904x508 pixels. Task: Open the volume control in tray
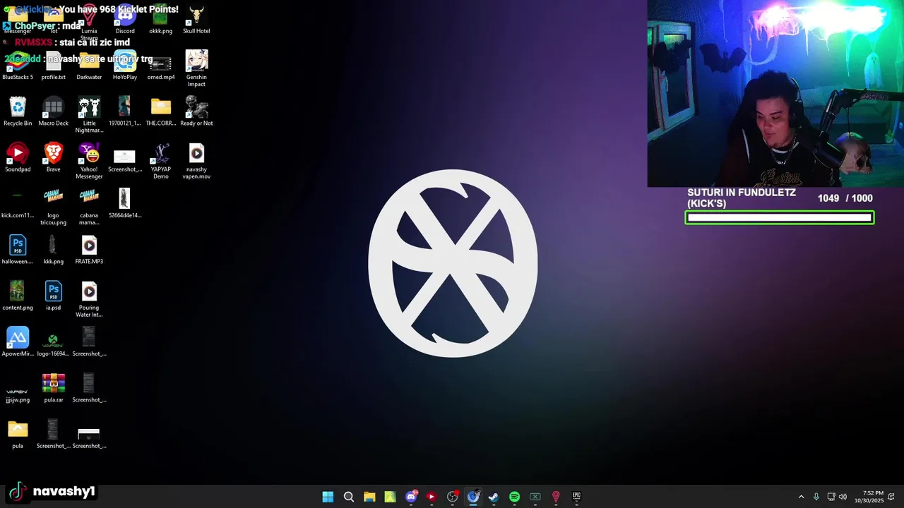[x=843, y=497]
